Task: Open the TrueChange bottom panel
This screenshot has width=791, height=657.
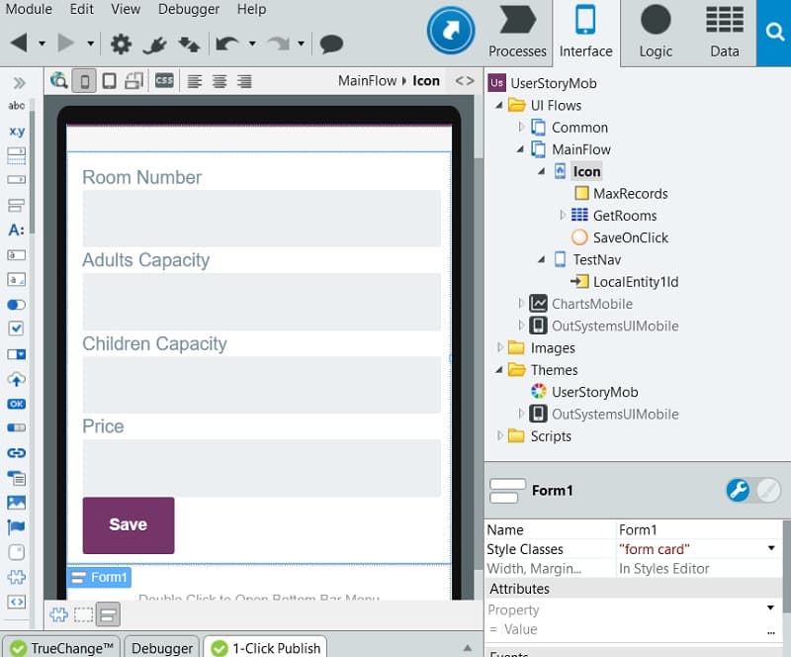Action: pyautogui.click(x=60, y=648)
